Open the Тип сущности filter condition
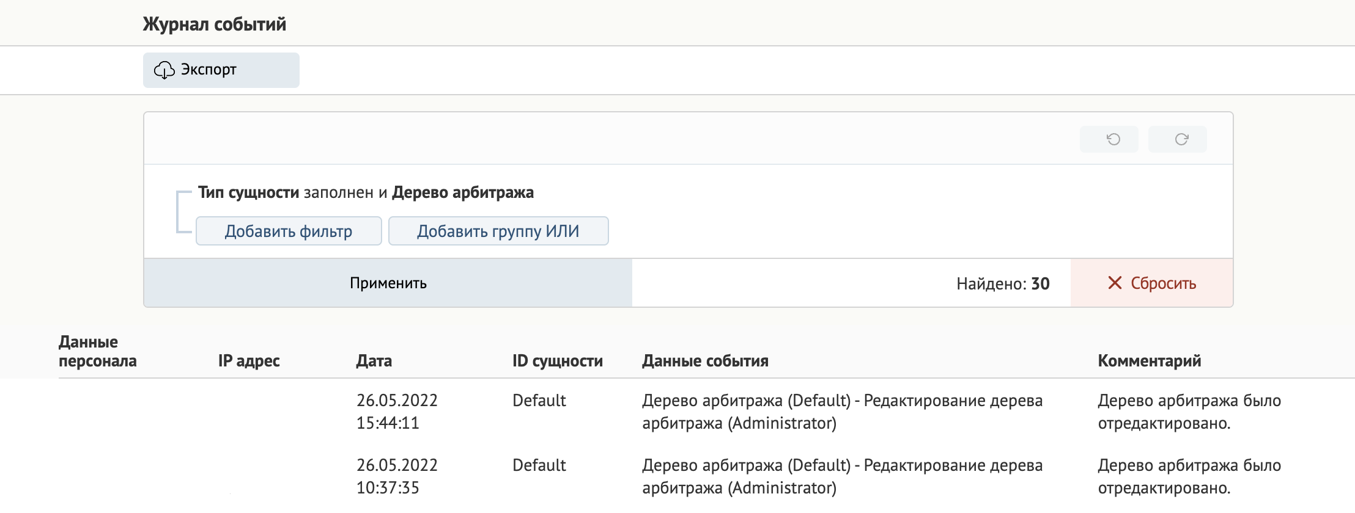Viewport: 1355px width, 513px height. click(248, 192)
